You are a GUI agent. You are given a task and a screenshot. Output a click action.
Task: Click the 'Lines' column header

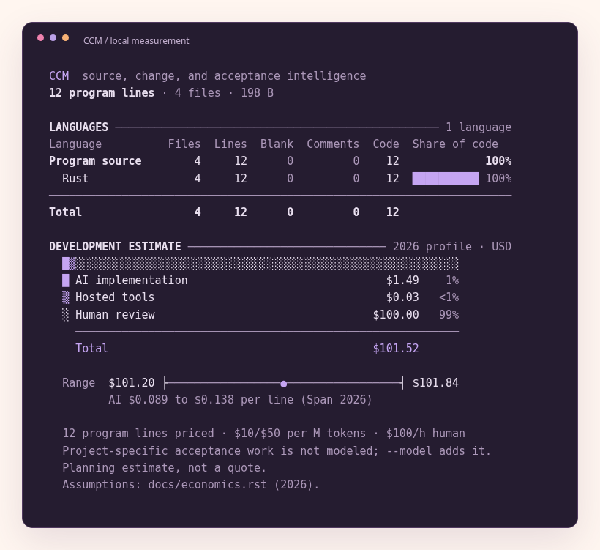click(230, 144)
